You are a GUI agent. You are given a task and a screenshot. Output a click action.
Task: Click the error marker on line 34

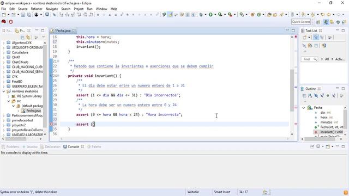[x=51, y=124]
